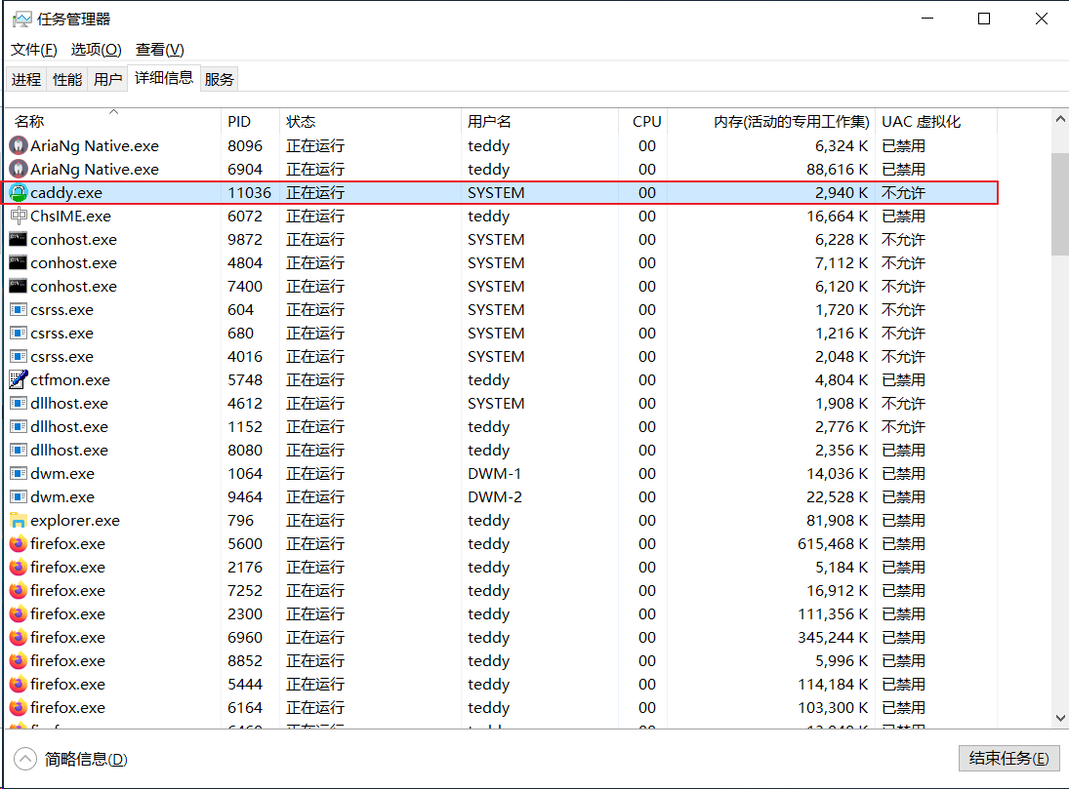Click the scrollbar up arrow
The width and height of the screenshot is (1069, 789).
(1060, 119)
